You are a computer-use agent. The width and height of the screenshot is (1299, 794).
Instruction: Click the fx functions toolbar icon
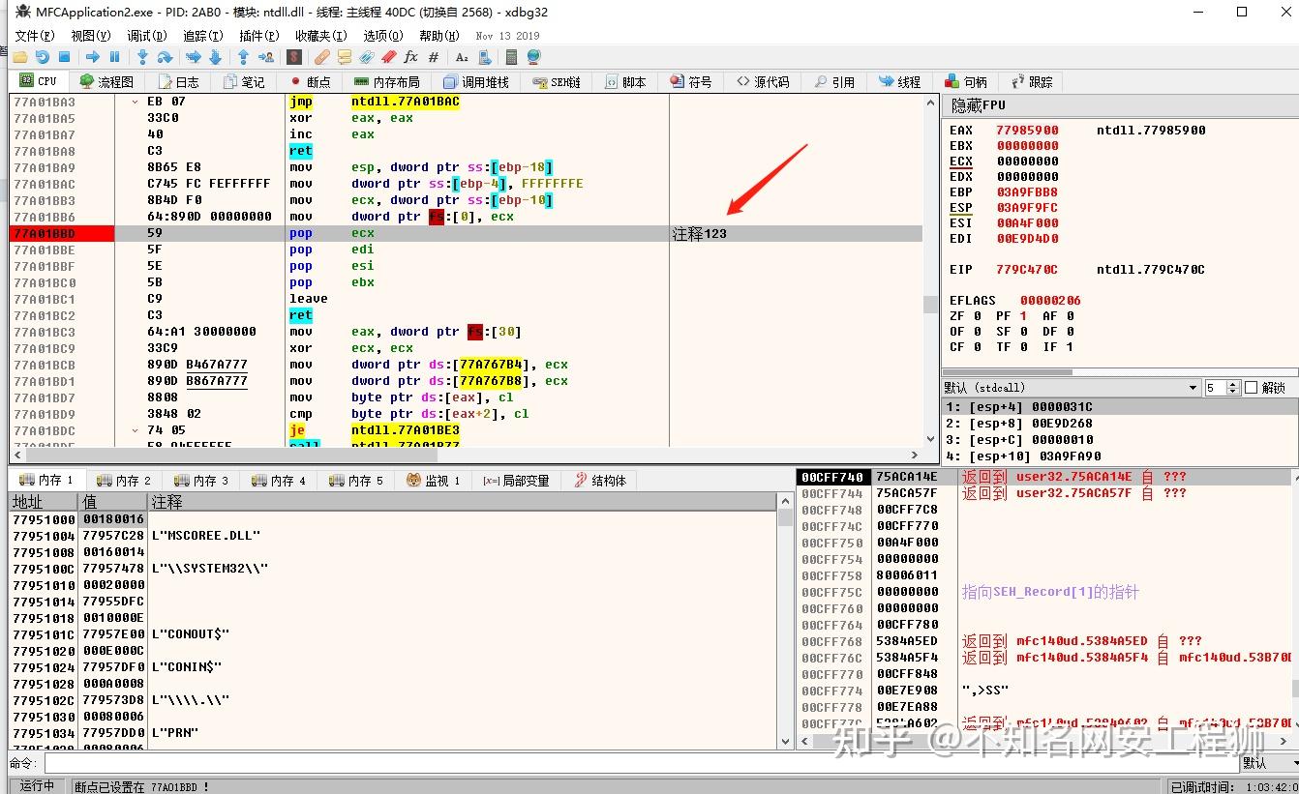point(411,58)
